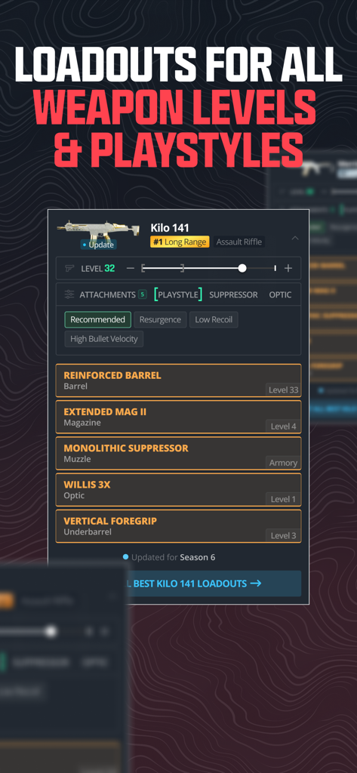Screen dimensions: 357x773
Task: Click the attachments sliders icon
Action: [69, 294]
